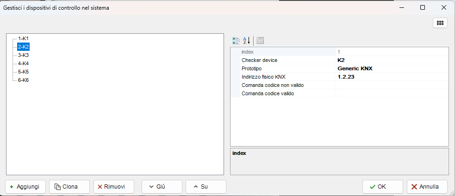This screenshot has width=455, height=196.
Task: Select the 6-K6 tree item
Action: coord(24,80)
